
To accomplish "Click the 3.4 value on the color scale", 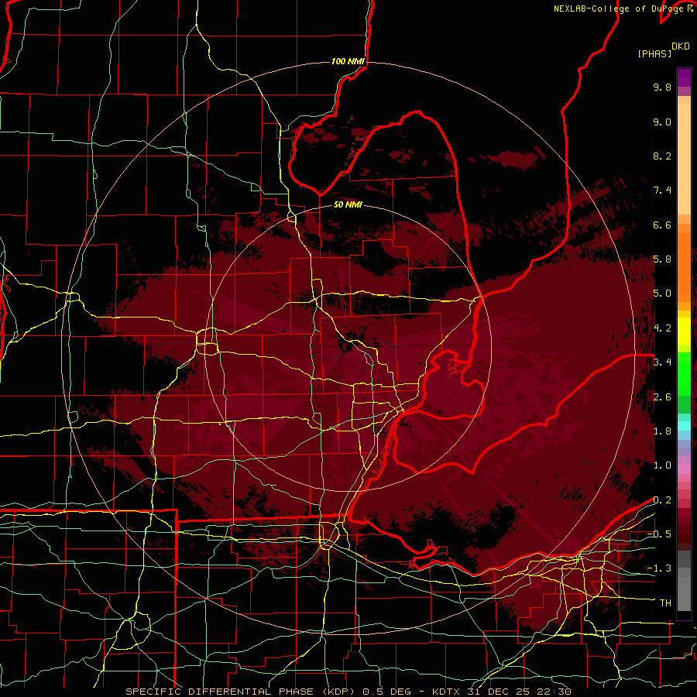I will (662, 362).
